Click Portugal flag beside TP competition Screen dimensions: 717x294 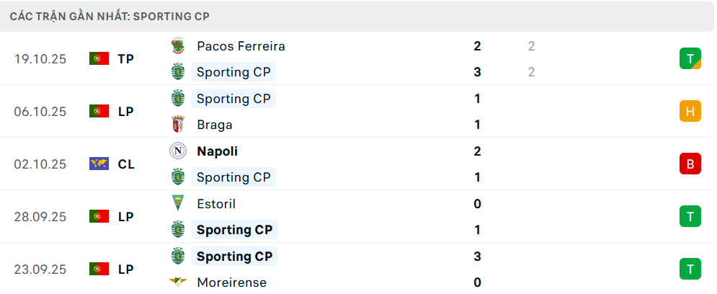pos(99,59)
